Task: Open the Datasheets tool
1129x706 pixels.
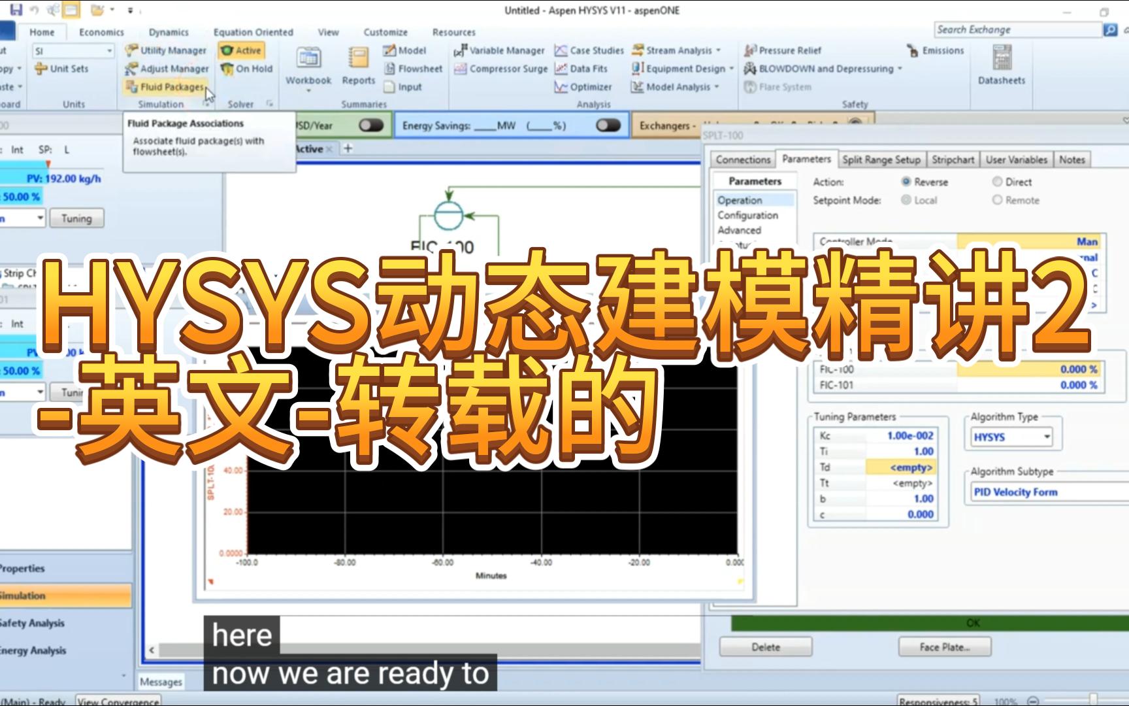Action: tap(1000, 65)
